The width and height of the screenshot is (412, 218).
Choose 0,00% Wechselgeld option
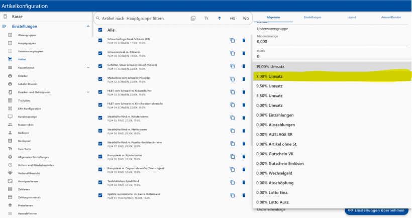[332, 173]
